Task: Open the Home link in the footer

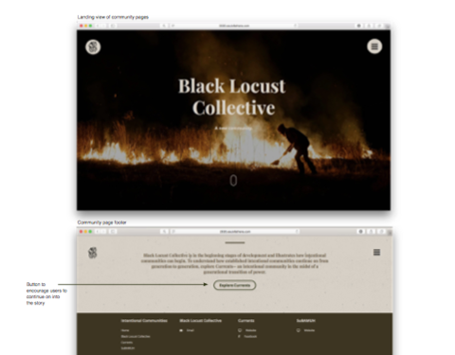Action: click(125, 330)
